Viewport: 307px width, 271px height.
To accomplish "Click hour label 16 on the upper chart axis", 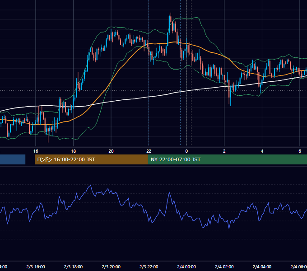I will [x=36, y=151].
